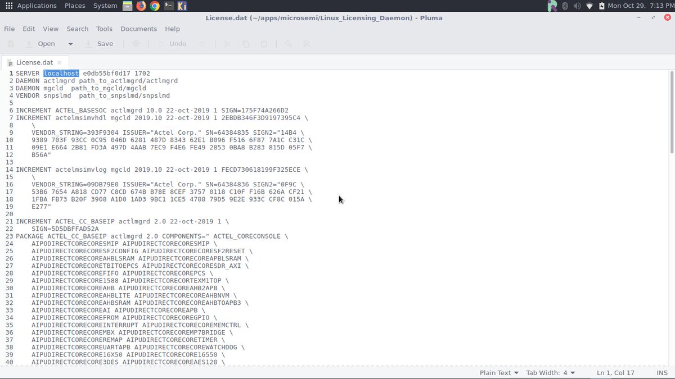Open the battery status tray icon

tap(602, 6)
